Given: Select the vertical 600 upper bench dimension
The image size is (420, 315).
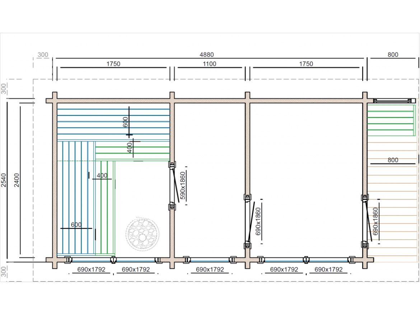Looking at the screenshot, I should click(x=125, y=122).
